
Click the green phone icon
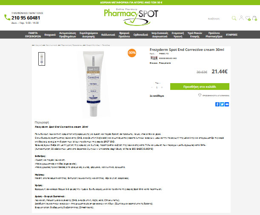(7, 17)
